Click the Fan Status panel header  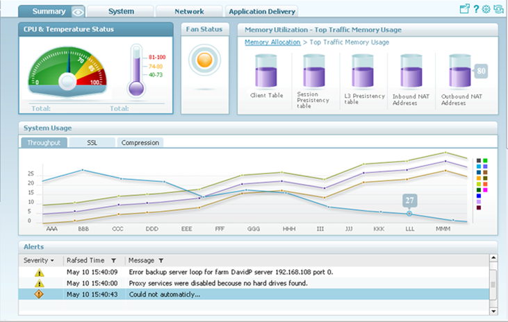pyautogui.click(x=204, y=29)
